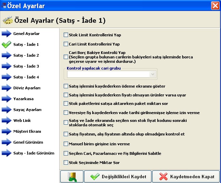Viewport: 221px width, 183px height.
Task: Enable fiyatı olmayan ürünler varsa uyar
Action: pyautogui.click(x=66, y=95)
